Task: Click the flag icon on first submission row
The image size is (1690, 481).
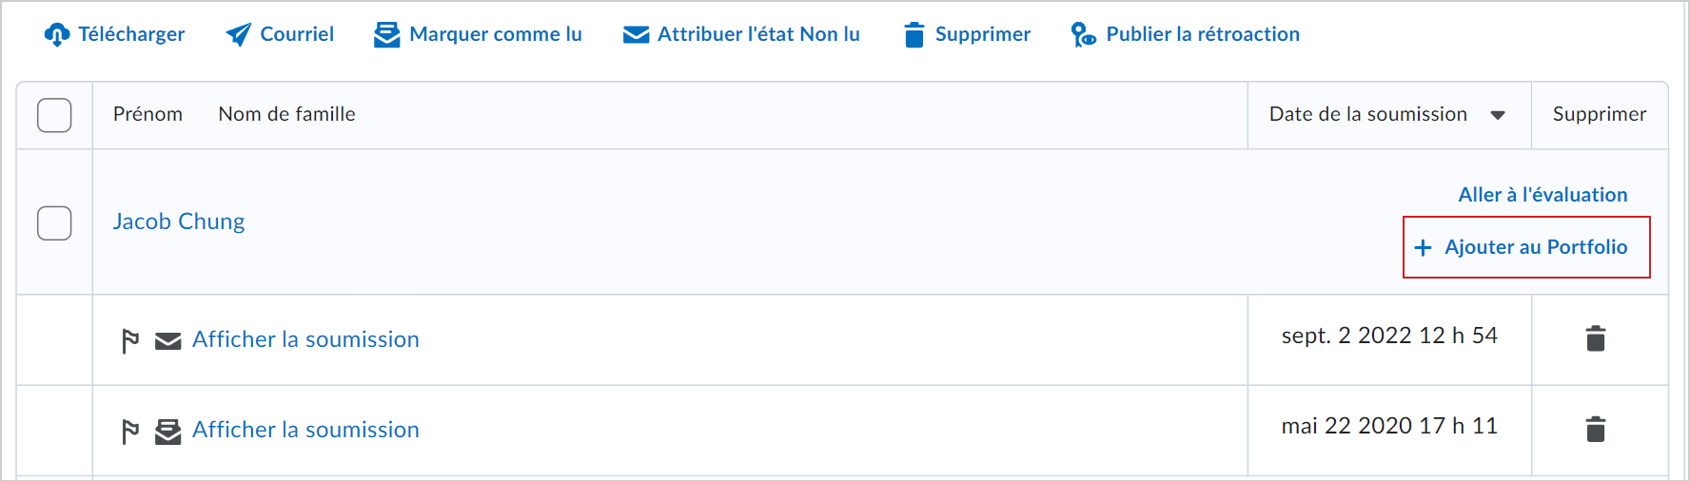Action: pyautogui.click(x=130, y=340)
